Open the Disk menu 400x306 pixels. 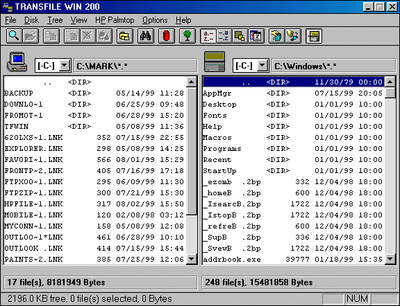tap(31, 20)
